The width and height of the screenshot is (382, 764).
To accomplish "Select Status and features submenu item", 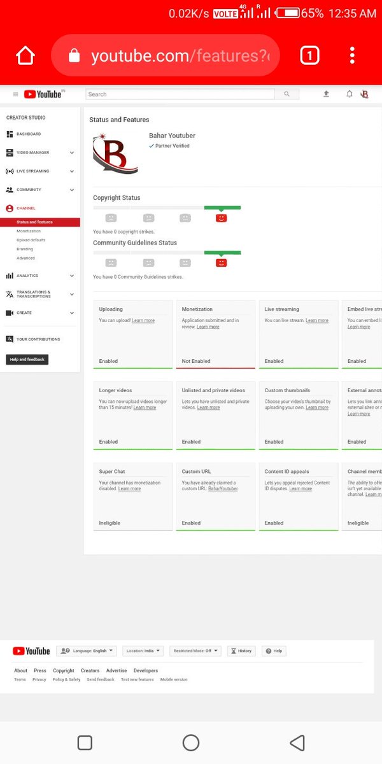I will [40, 222].
